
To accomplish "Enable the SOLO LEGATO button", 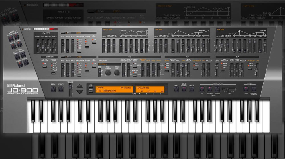I will pos(184,89).
